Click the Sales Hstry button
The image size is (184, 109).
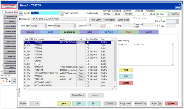(x=110, y=20)
